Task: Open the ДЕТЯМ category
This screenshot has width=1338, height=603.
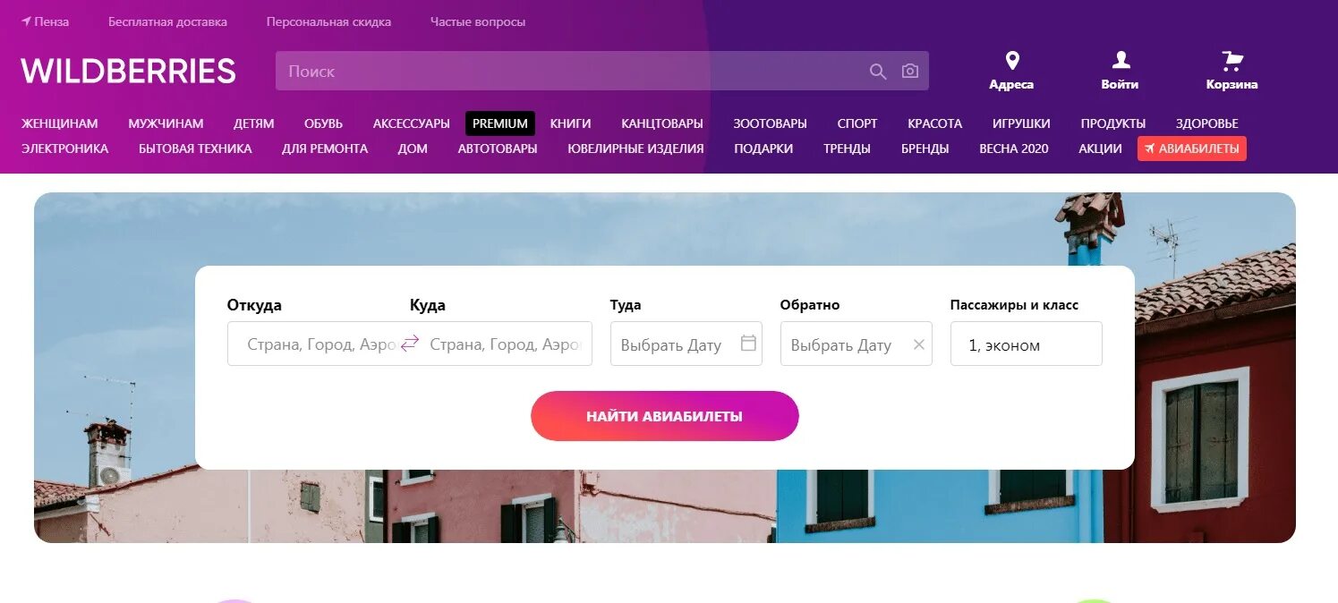Action: 254,123
